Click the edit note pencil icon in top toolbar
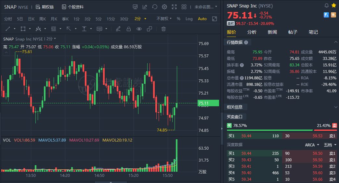 [x=145, y=7]
